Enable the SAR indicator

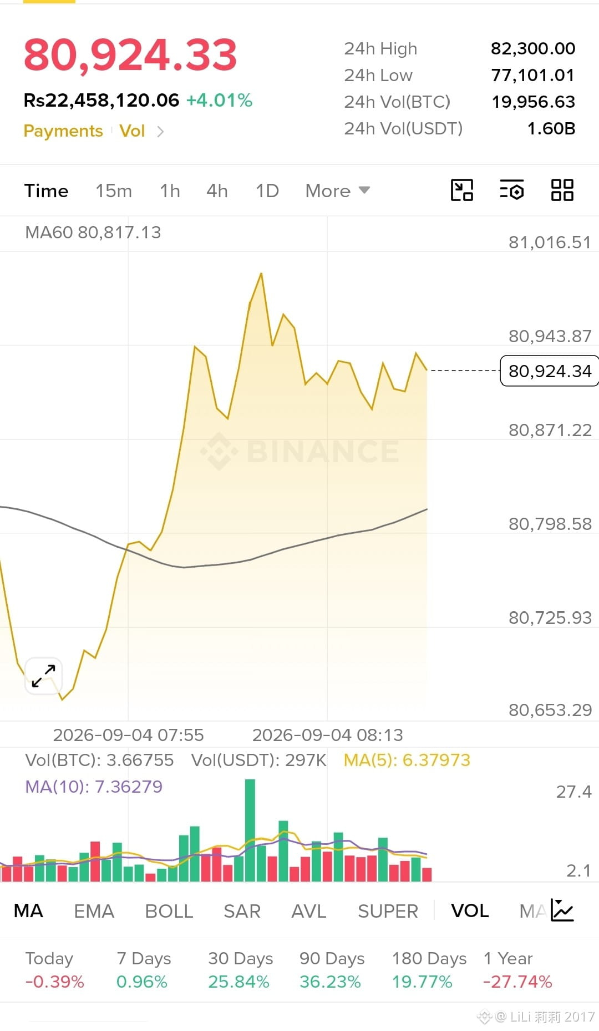[242, 911]
